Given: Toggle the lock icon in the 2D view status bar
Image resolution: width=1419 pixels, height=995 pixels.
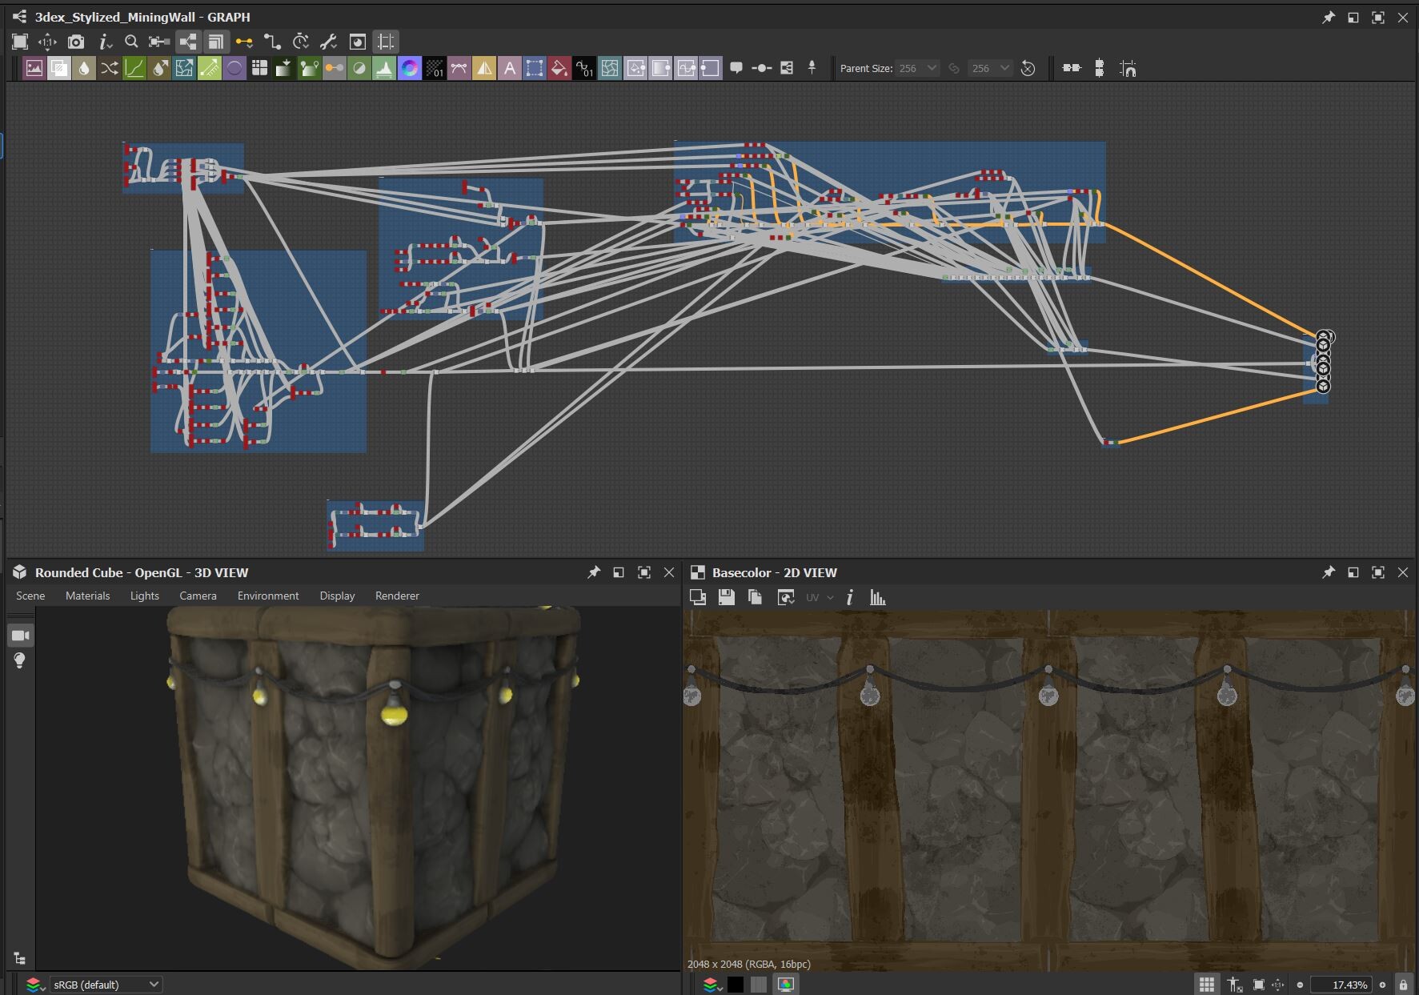Looking at the screenshot, I should 1403,985.
